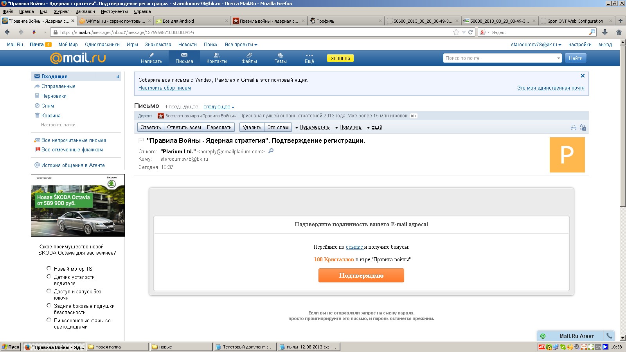Expand the Ещё dropdown in the message toolbar
626x352 pixels.
374,127
